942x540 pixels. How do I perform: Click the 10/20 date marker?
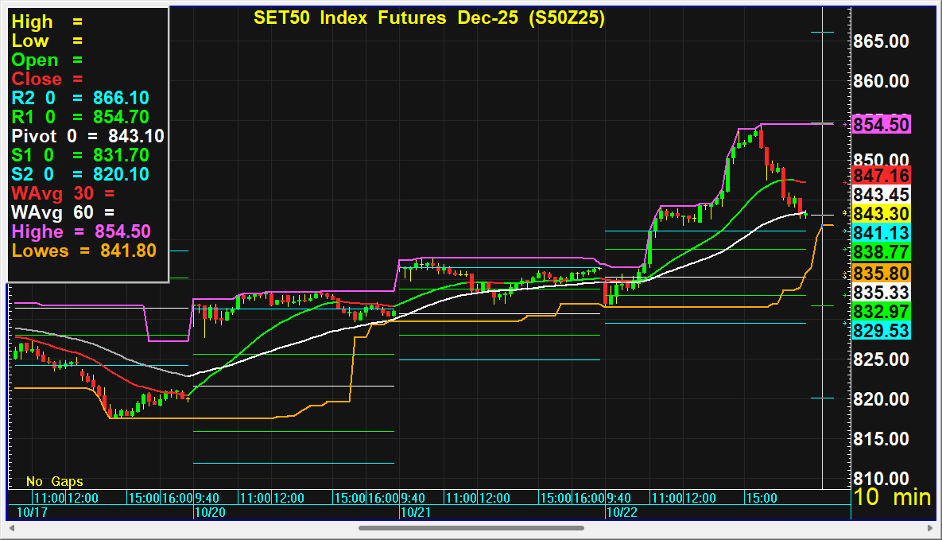click(x=210, y=513)
